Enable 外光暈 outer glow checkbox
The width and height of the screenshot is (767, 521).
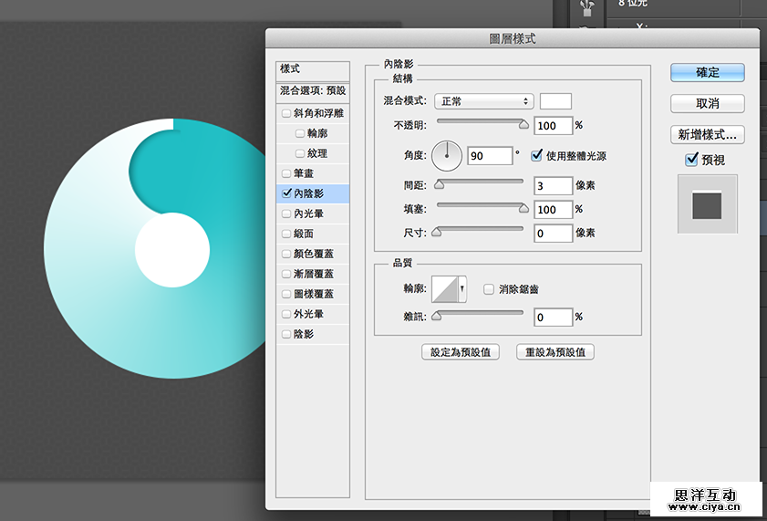(x=286, y=314)
